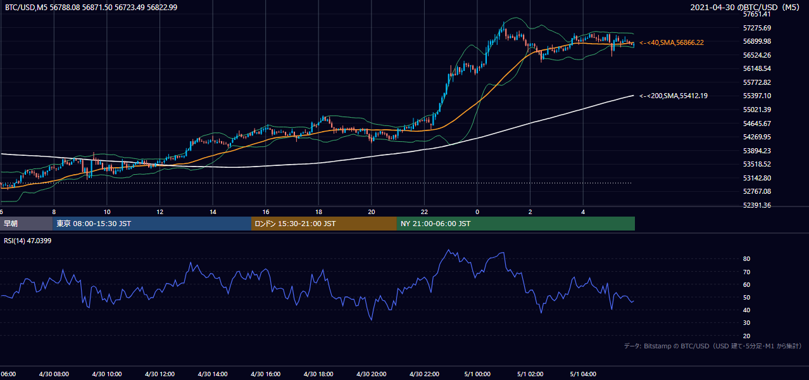The height and width of the screenshot is (380, 809).
Task: Click hour 16 on the price chart time axis
Action: coord(266,212)
